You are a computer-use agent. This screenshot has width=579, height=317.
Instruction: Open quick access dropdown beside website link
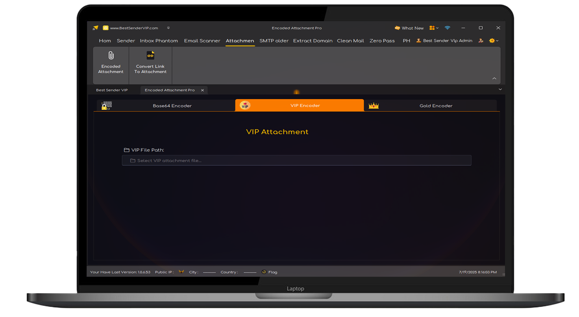click(168, 28)
